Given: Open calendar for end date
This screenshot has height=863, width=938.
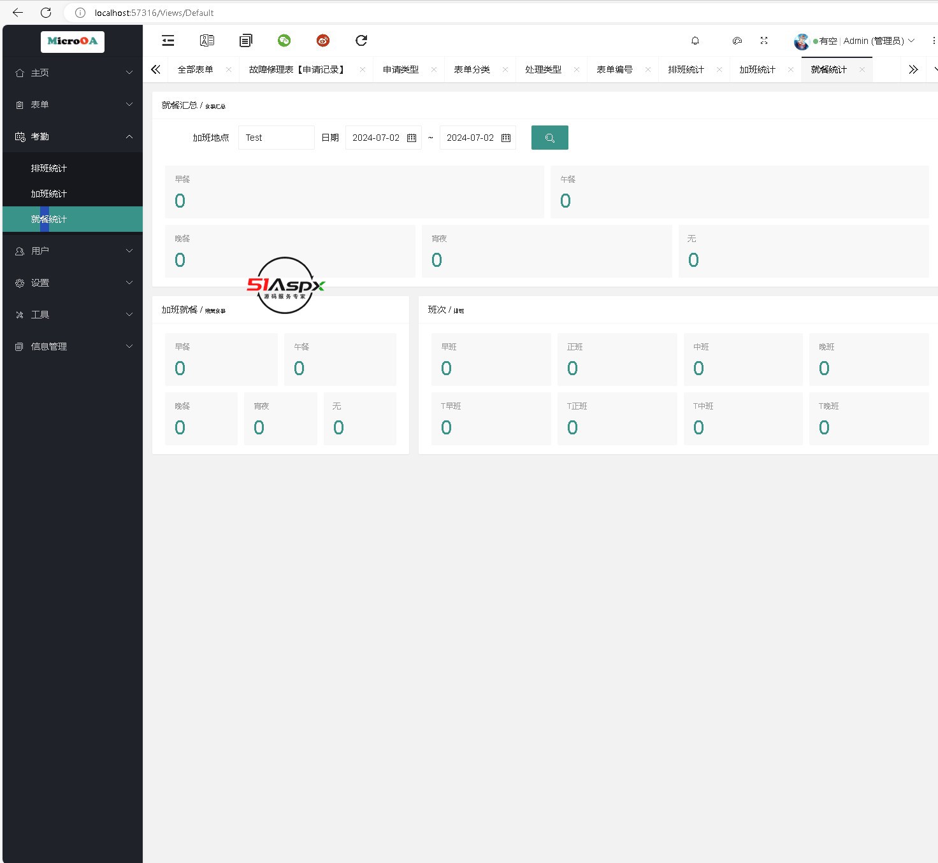Looking at the screenshot, I should (x=506, y=138).
